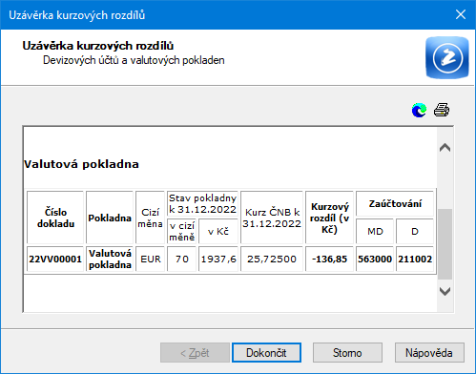The height and width of the screenshot is (374, 476).
Task: Click the Dokončit button
Action: [266, 352]
